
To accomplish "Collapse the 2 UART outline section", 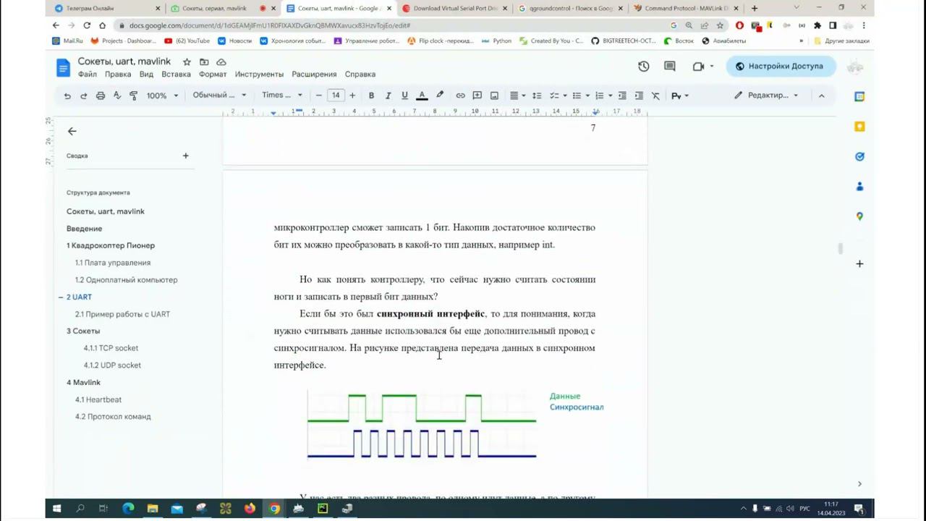I will coord(61,297).
